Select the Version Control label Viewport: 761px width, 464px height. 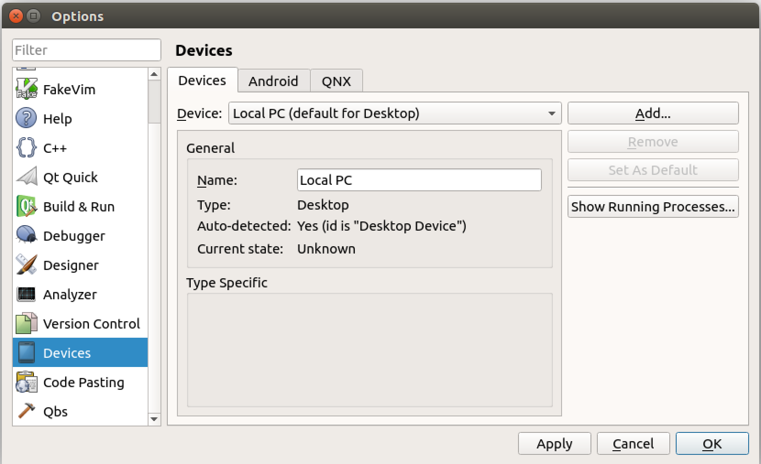pyautogui.click(x=92, y=324)
